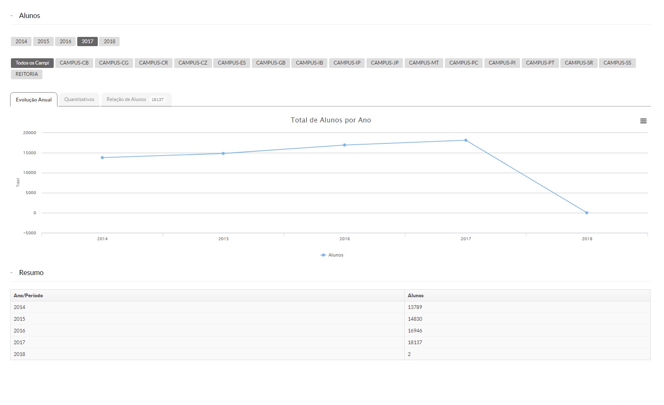The image size is (664, 405).
Task: Collapse the Resumo section
Action: pyautogui.click(x=12, y=273)
